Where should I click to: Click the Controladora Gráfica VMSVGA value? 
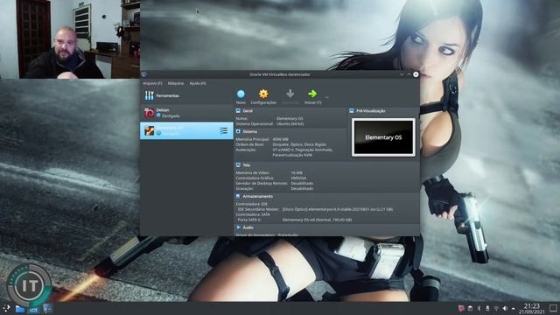(298, 178)
